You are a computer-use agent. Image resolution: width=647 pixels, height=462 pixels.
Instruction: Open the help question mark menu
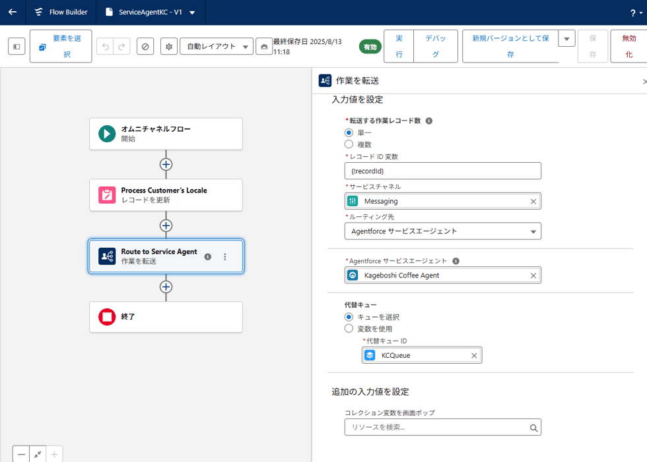tap(636, 13)
